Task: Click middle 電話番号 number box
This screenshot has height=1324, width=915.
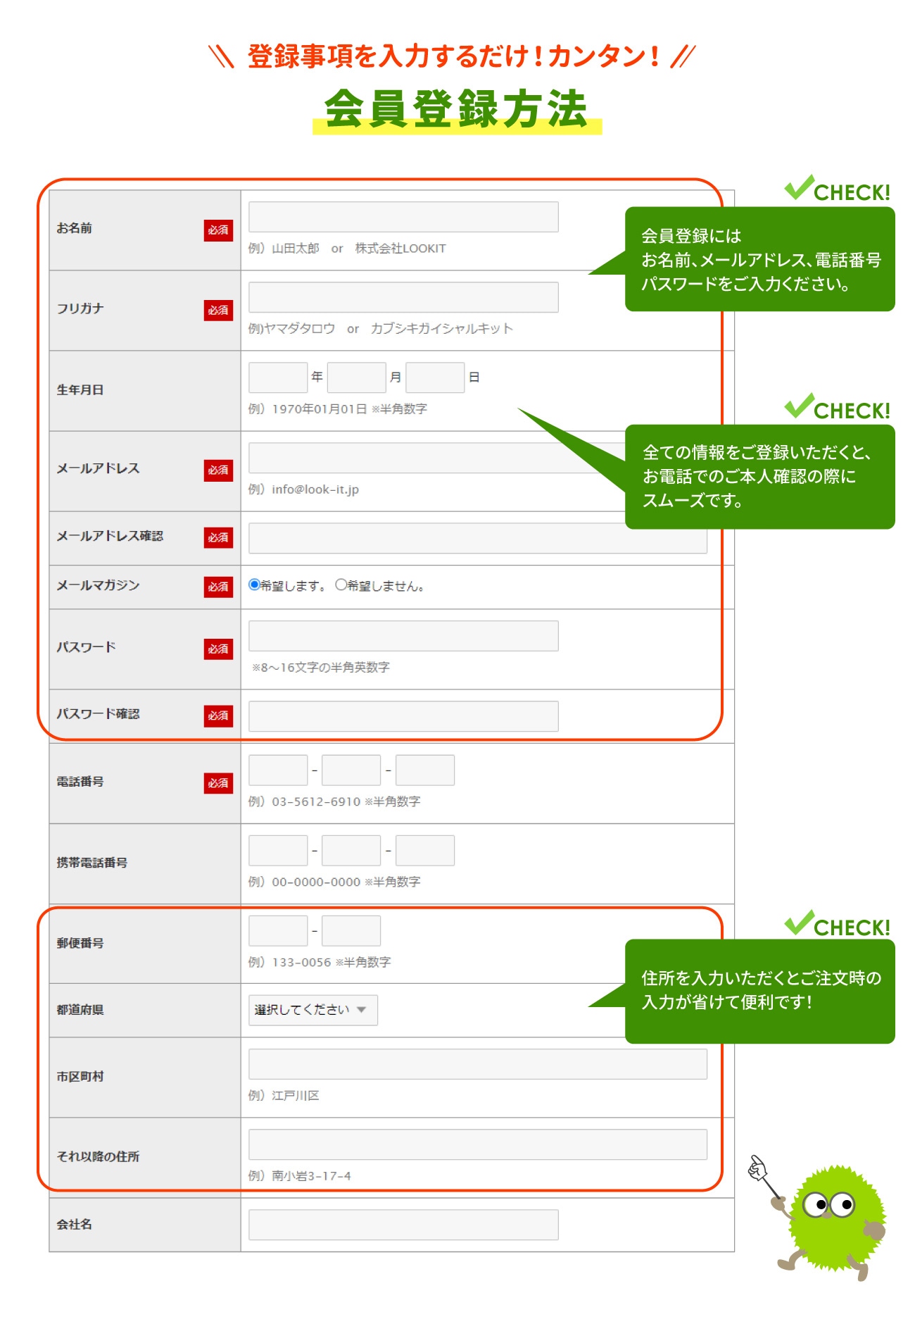Action: coord(351,770)
